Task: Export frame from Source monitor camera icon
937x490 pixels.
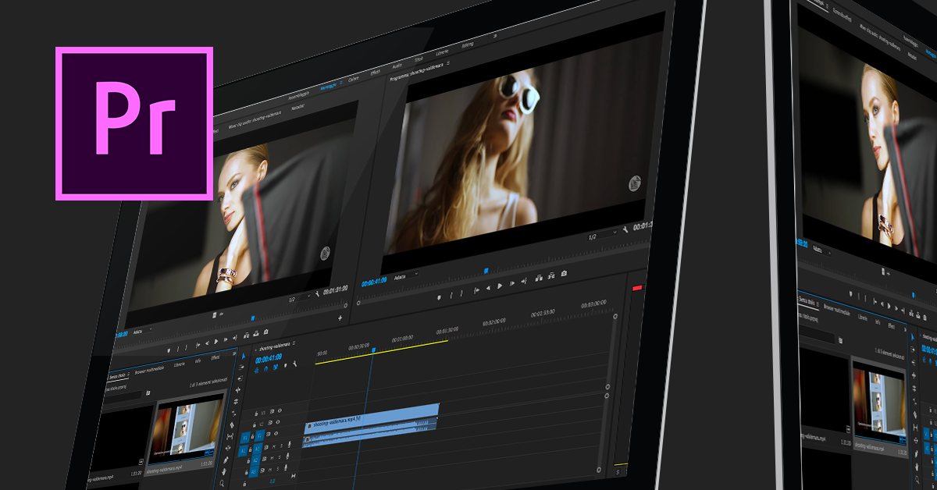Action: (x=265, y=332)
